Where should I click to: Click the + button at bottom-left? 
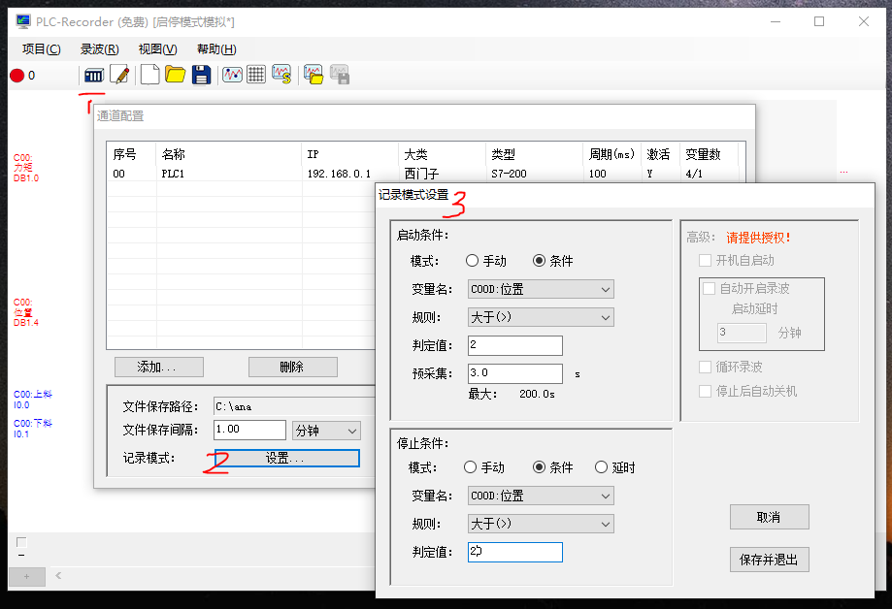27,577
